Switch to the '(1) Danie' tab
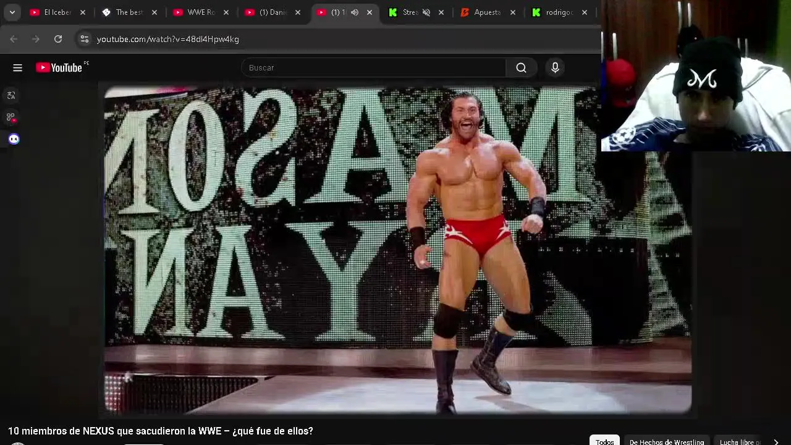Image resolution: width=791 pixels, height=445 pixels. tap(266, 12)
